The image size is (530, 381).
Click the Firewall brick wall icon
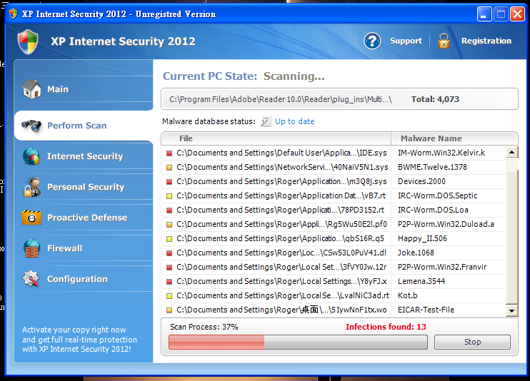(x=31, y=248)
